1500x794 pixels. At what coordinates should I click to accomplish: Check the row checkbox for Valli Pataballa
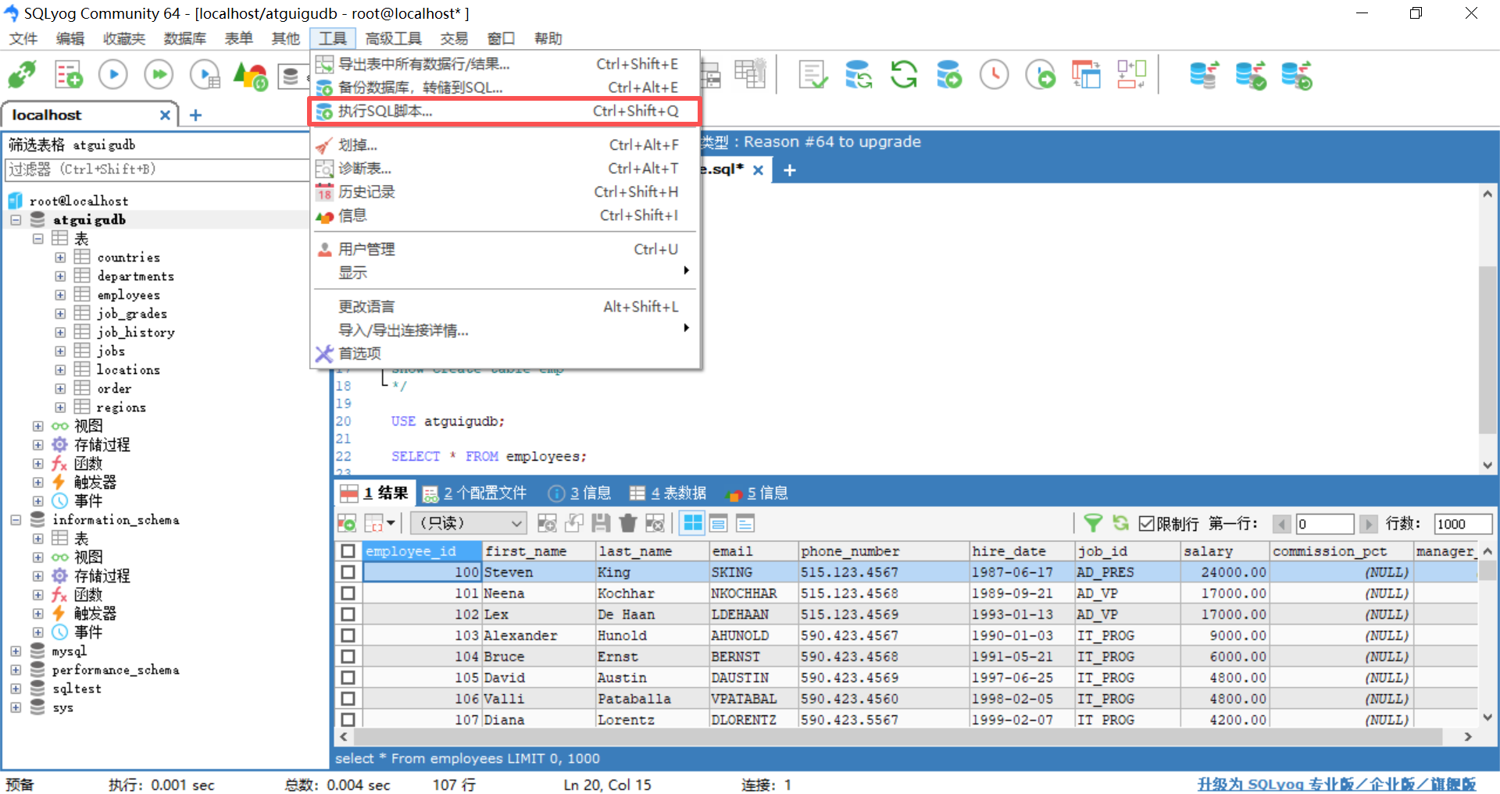pyautogui.click(x=348, y=699)
